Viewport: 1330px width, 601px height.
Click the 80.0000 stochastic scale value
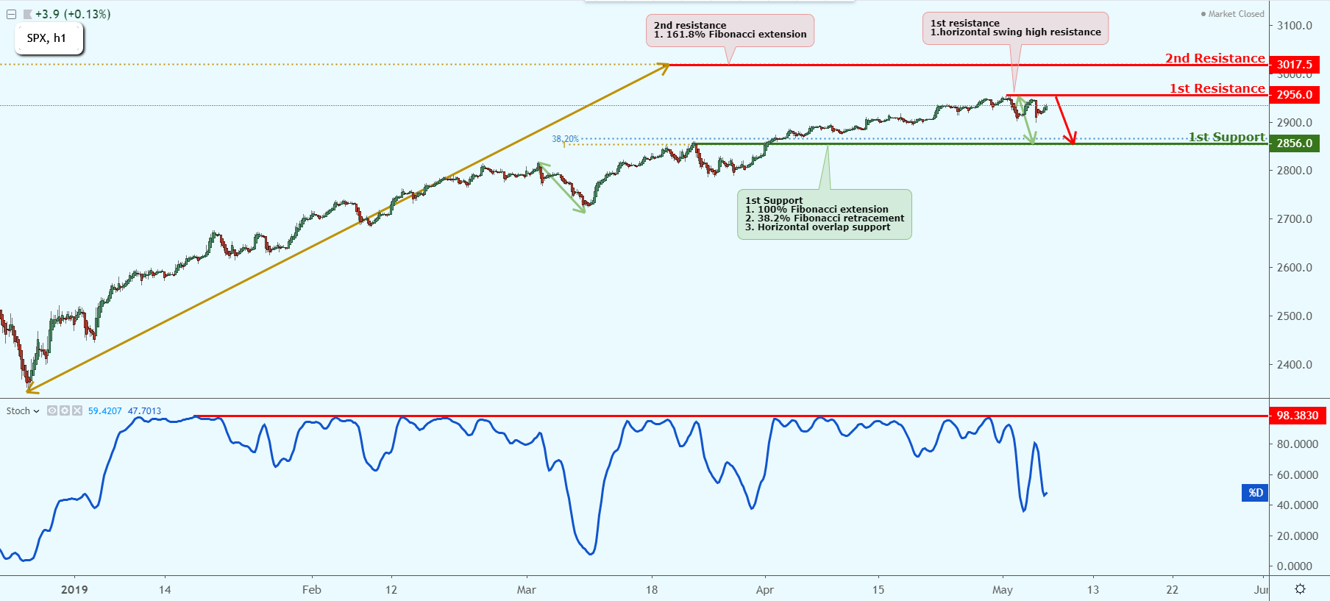[x=1297, y=444]
